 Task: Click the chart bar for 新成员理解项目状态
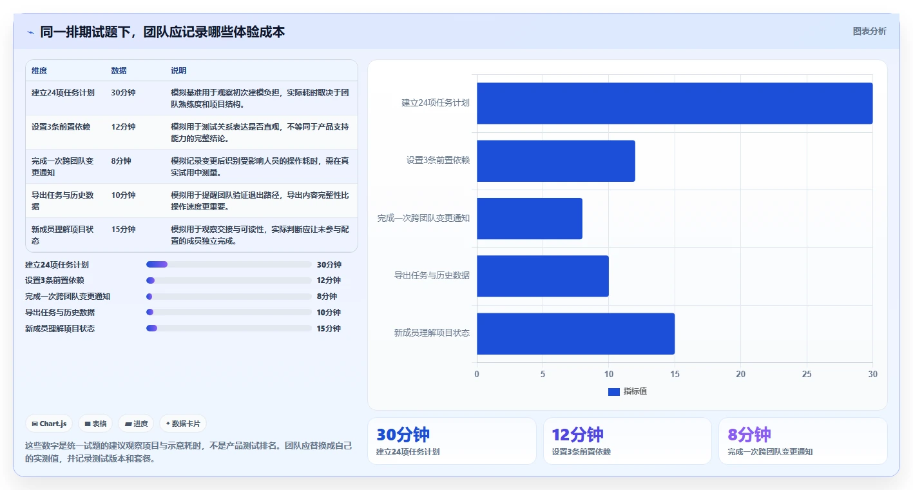(x=575, y=333)
